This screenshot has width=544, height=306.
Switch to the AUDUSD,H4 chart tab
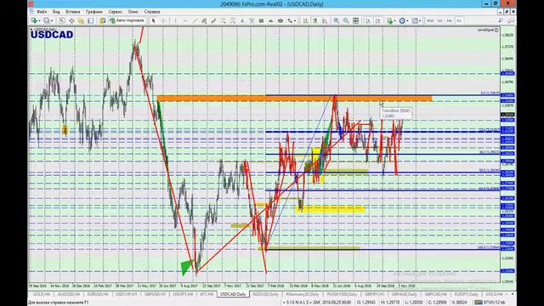[x=69, y=294]
